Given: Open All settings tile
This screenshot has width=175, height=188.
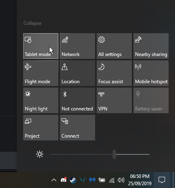Looking at the screenshot, I should pyautogui.click(x=114, y=46).
